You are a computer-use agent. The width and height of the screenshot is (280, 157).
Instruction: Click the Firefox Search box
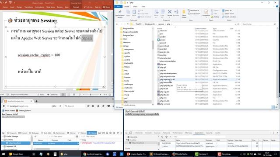point(74,106)
